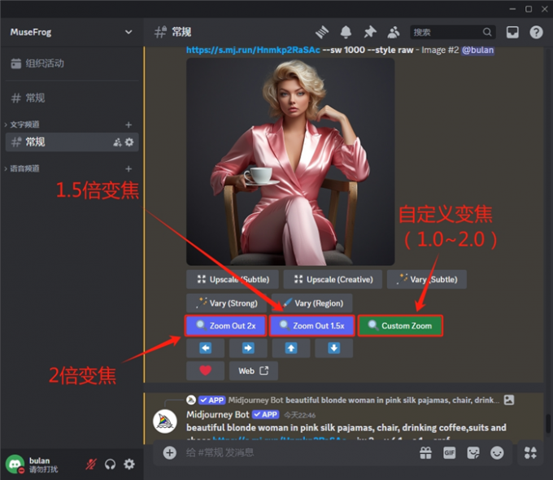Open the help question mark icon
The width and height of the screenshot is (553, 480).
pyautogui.click(x=536, y=32)
